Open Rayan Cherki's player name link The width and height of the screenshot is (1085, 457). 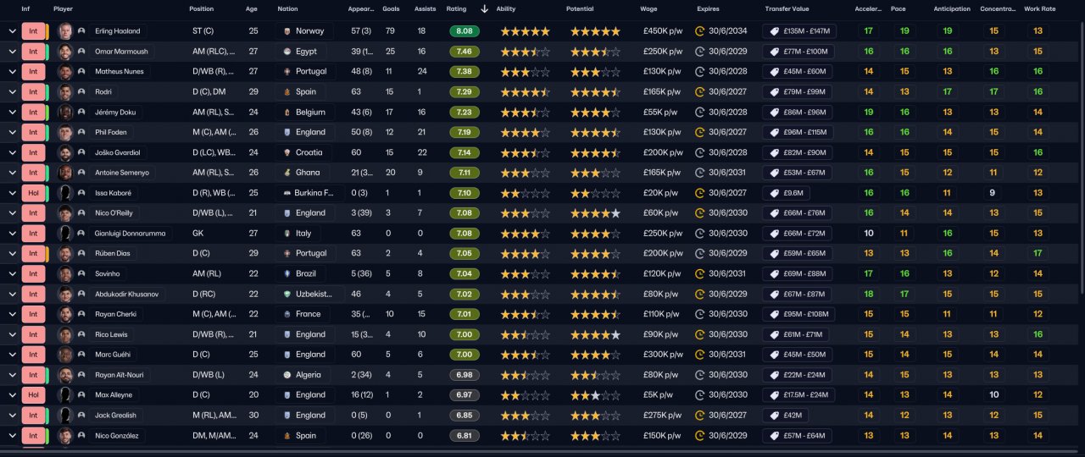114,314
